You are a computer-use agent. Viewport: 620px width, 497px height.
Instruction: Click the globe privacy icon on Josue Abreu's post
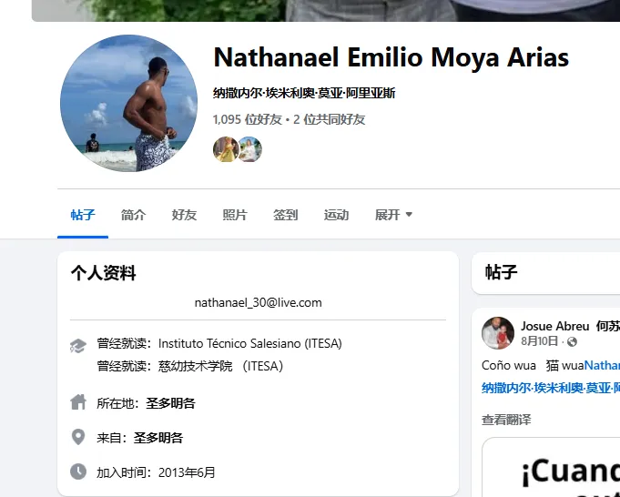572,341
